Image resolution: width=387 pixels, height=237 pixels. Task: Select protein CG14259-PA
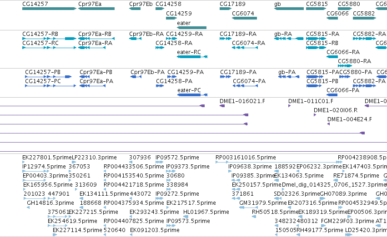click(172, 77)
